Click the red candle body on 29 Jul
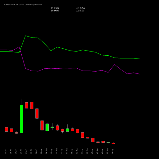 pos(27,105)
